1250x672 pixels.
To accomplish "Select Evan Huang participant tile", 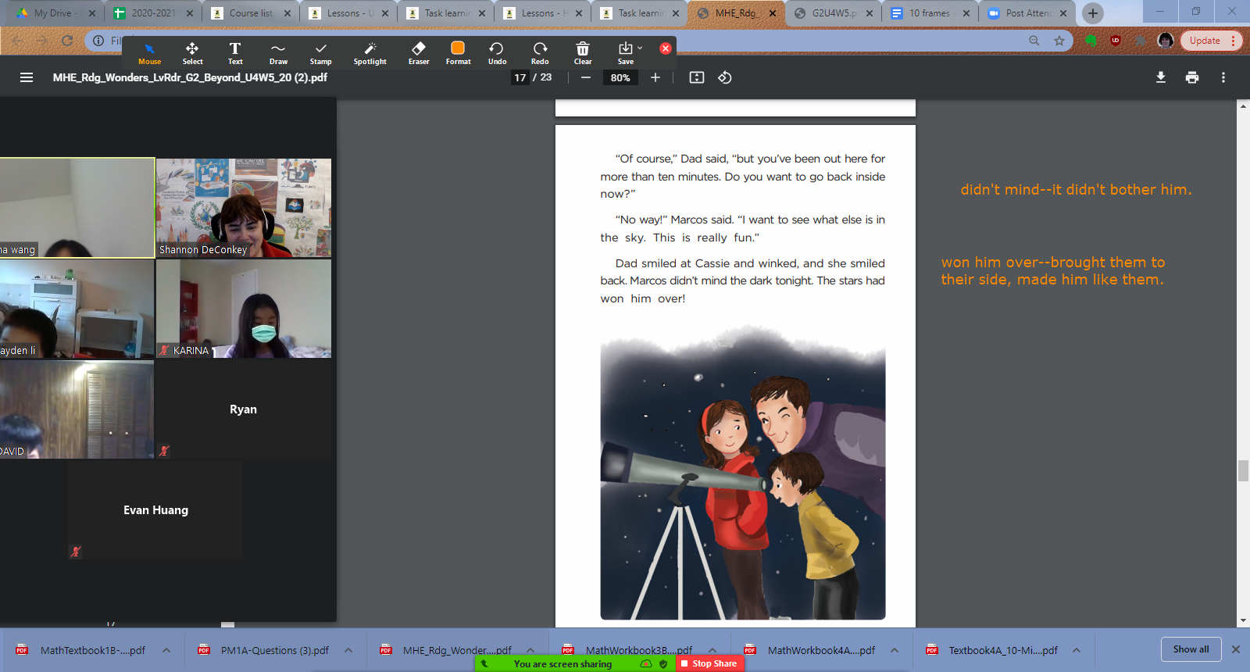I will [155, 510].
